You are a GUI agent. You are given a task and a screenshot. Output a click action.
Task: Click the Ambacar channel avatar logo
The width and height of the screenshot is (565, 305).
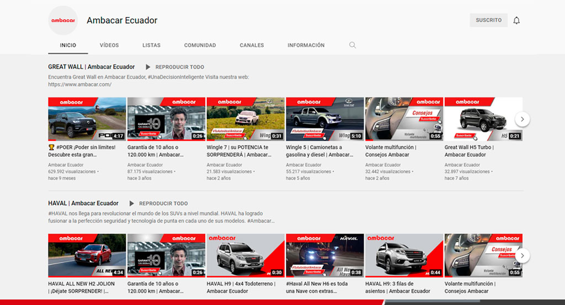[63, 20]
